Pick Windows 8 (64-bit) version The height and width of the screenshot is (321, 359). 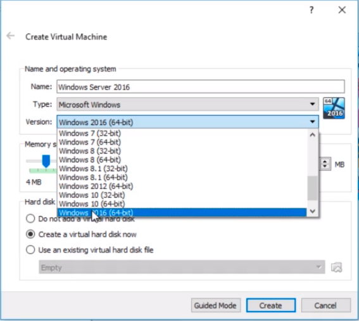coord(182,160)
